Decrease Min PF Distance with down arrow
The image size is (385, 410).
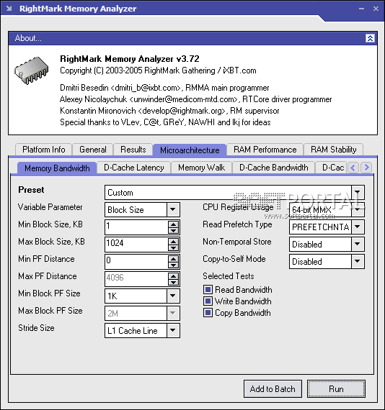pyautogui.click(x=173, y=265)
